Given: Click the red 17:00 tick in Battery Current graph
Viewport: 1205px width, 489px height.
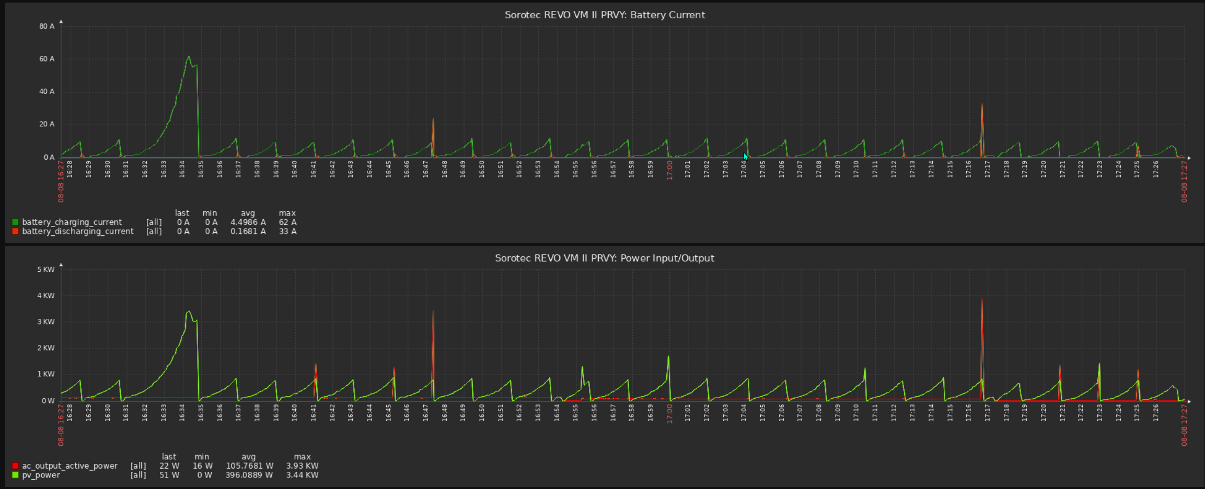Looking at the screenshot, I should [669, 170].
